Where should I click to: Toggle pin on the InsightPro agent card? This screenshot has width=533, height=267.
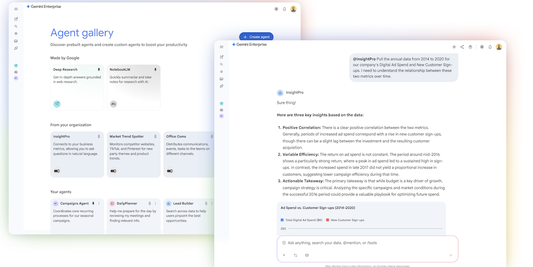click(x=99, y=136)
